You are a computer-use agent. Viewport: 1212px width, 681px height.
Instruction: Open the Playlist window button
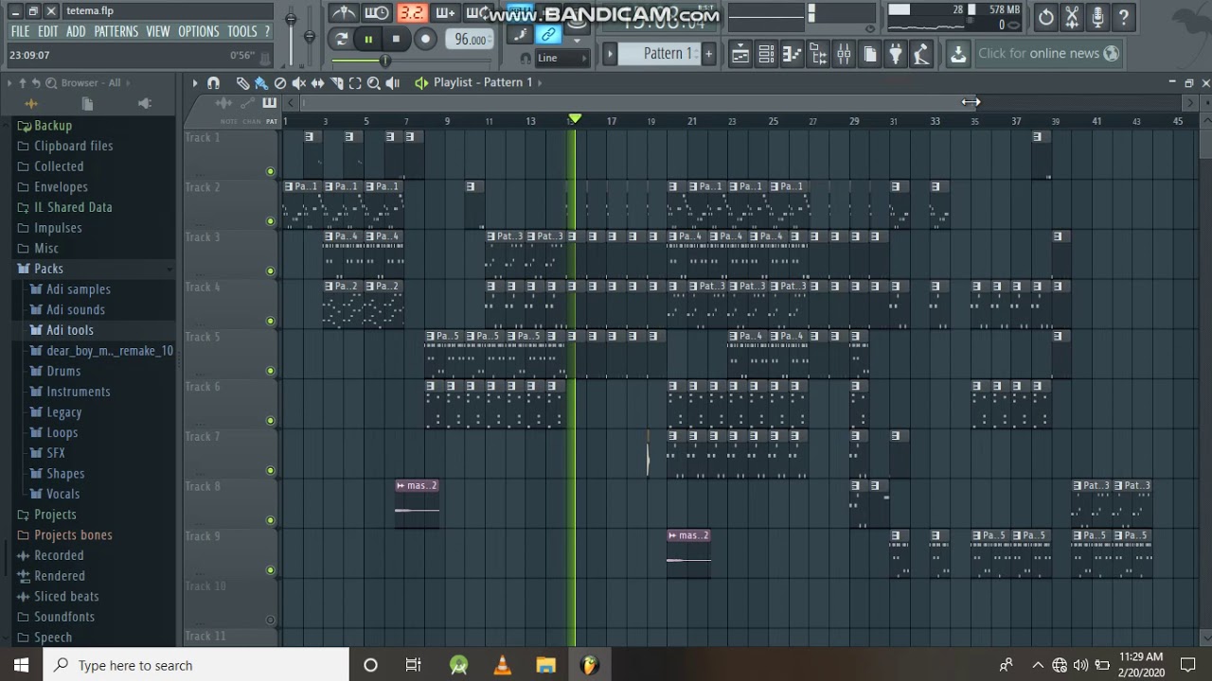pyautogui.click(x=740, y=54)
